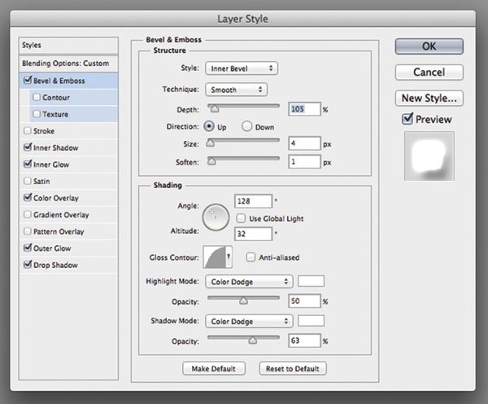Open the Style dropdown showing Inner Bevel
The height and width of the screenshot is (404, 488).
(x=239, y=68)
